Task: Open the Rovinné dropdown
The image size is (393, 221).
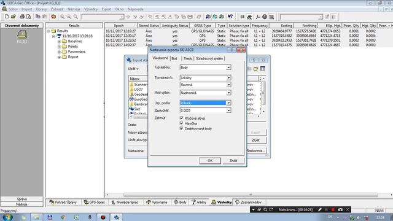Action: (228, 85)
